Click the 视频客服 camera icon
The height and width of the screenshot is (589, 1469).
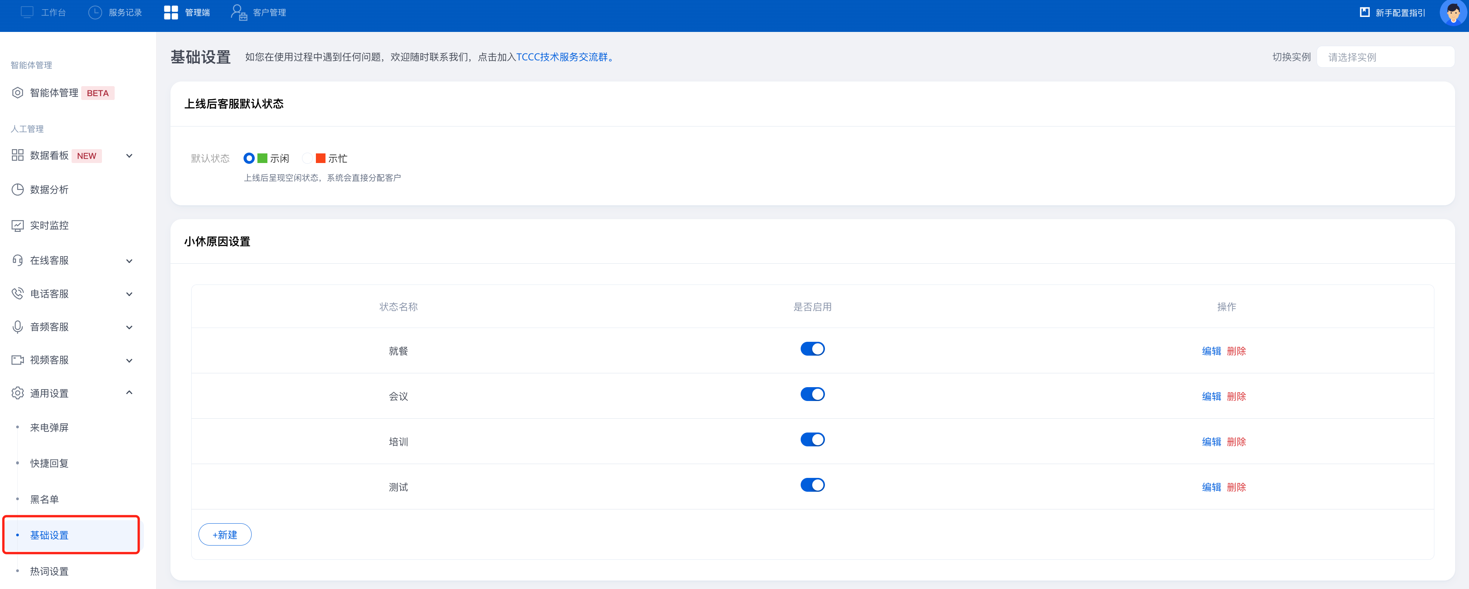18,359
